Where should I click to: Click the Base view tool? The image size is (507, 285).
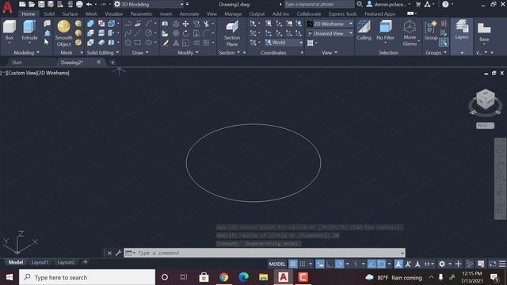(484, 32)
